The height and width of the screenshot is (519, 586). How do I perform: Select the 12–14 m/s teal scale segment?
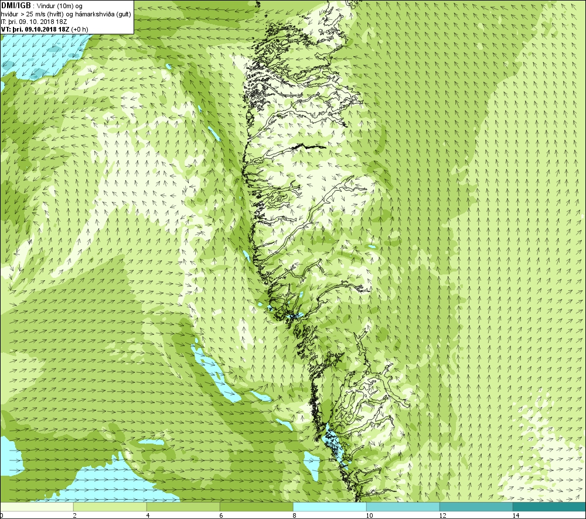(x=476, y=507)
